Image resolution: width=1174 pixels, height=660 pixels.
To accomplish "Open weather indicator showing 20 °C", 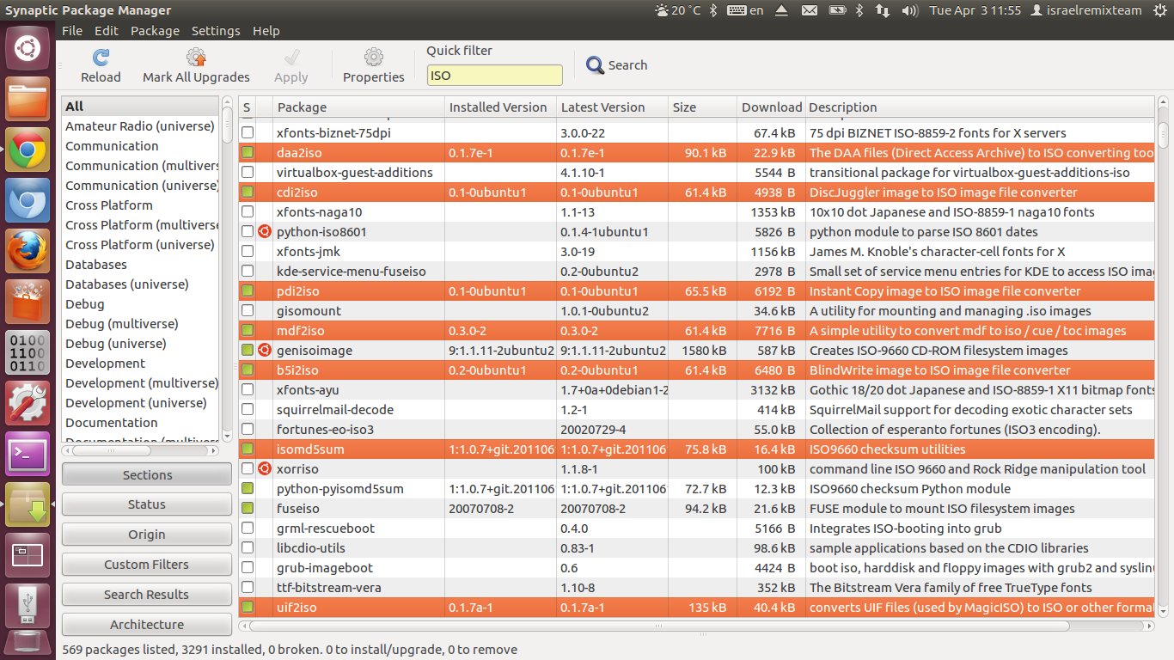I will click(x=678, y=10).
